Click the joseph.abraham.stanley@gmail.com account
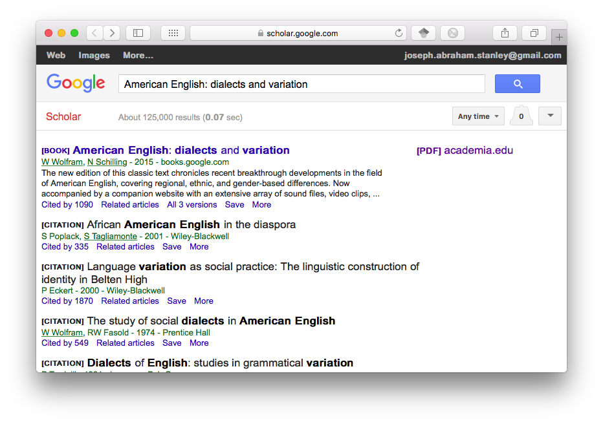 [483, 56]
